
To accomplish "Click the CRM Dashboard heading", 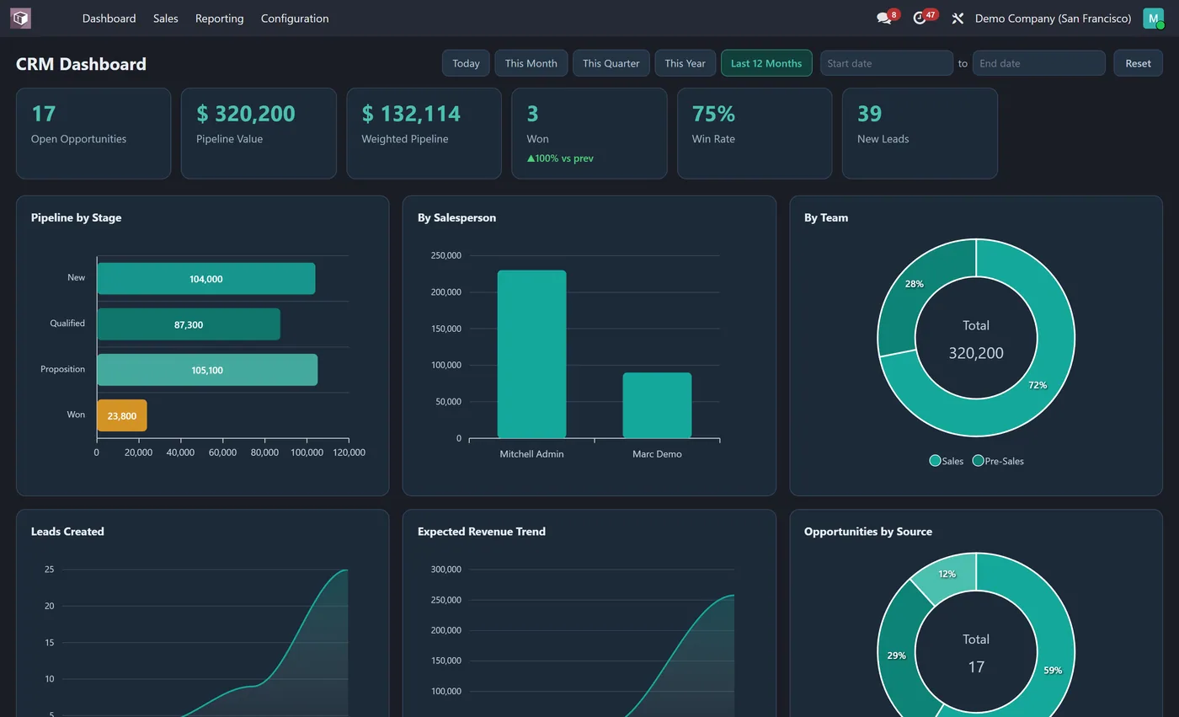I will 81,64.
